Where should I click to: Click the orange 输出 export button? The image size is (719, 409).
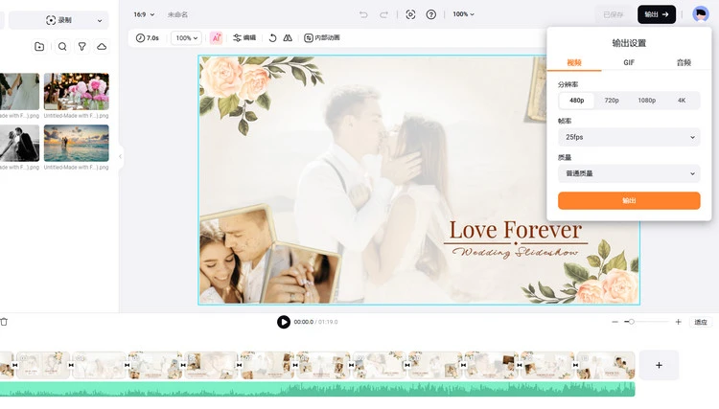click(629, 200)
